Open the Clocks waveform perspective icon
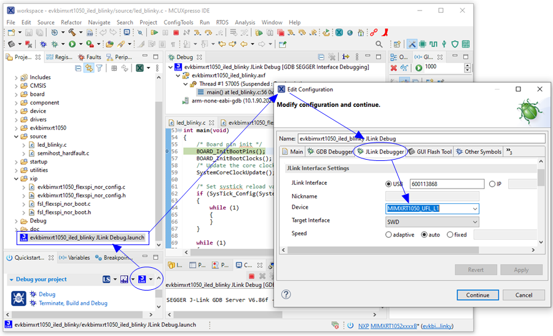553x336 pixels. [433, 44]
